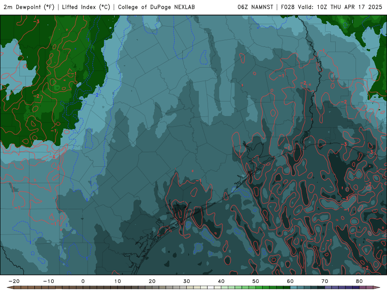Click the 60 label on the color scale

290,281
